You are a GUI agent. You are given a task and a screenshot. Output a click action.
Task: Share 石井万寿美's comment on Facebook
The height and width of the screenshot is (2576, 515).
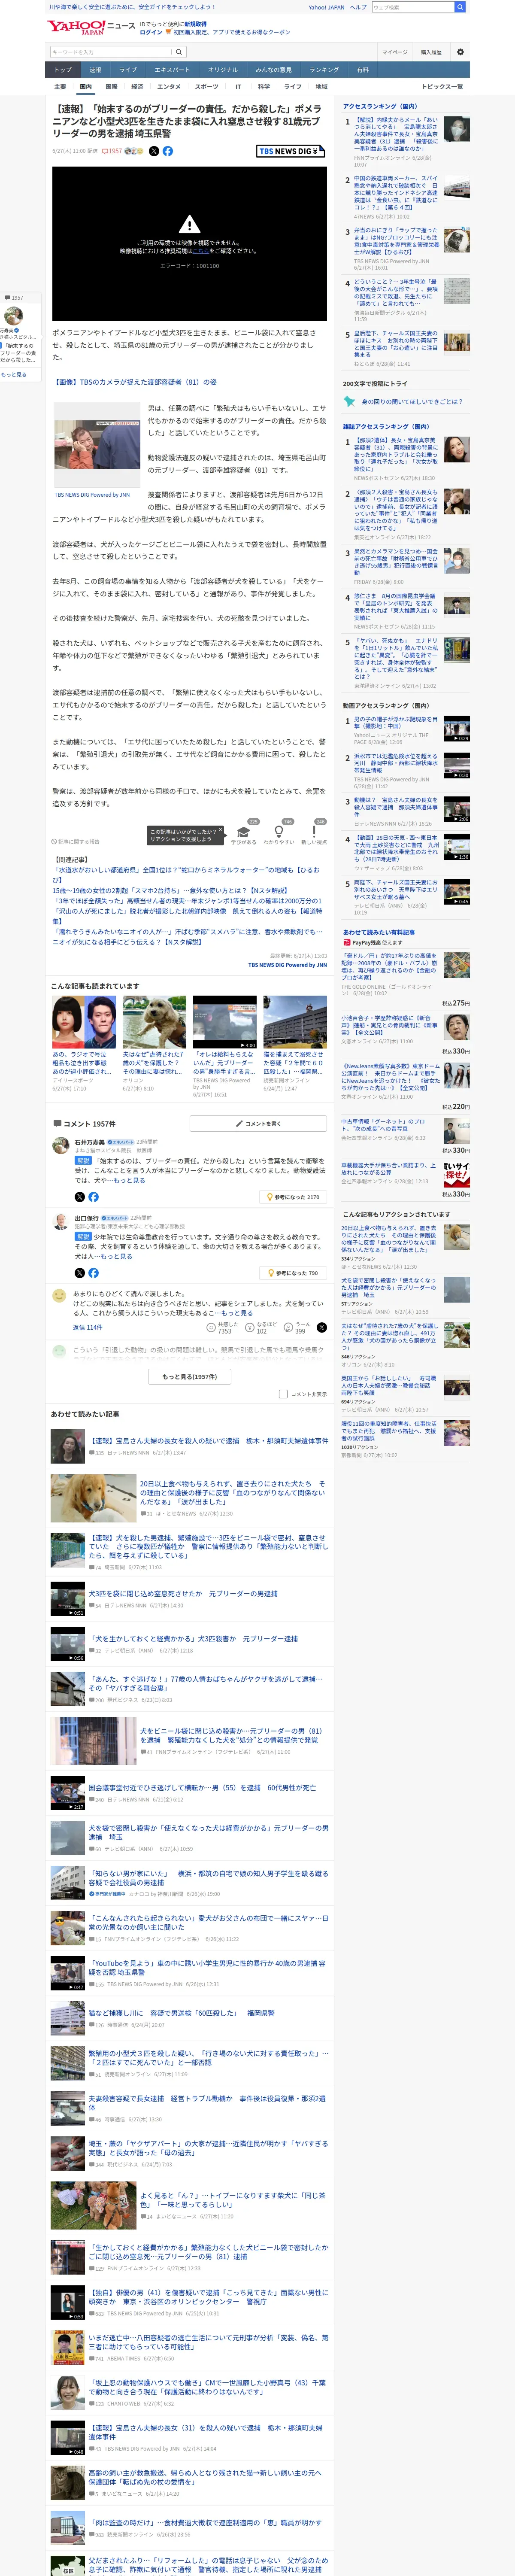[93, 1196]
